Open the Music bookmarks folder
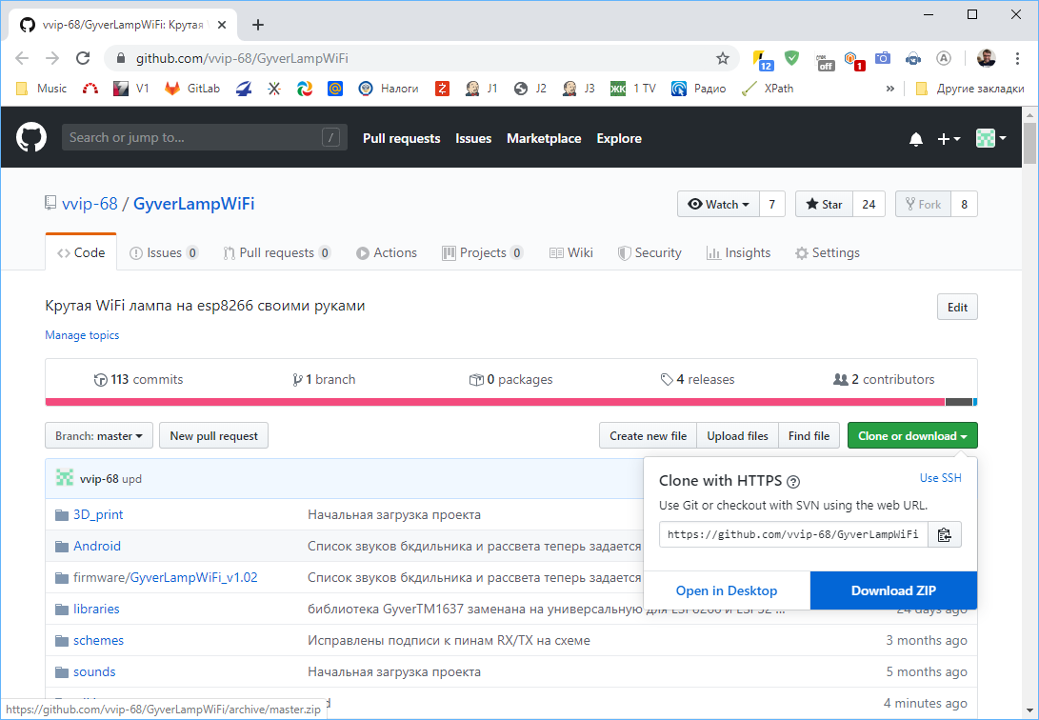The width and height of the screenshot is (1039, 720). tap(41, 89)
